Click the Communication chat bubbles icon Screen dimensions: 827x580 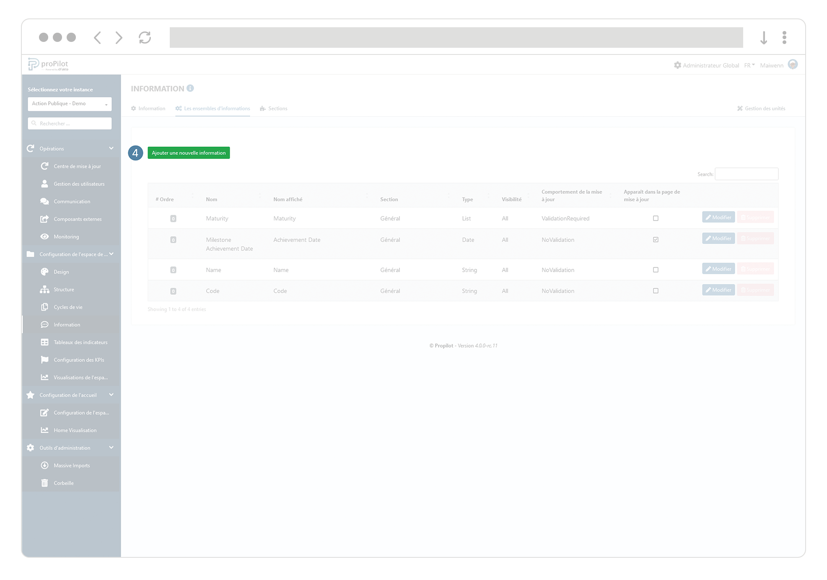pos(44,201)
